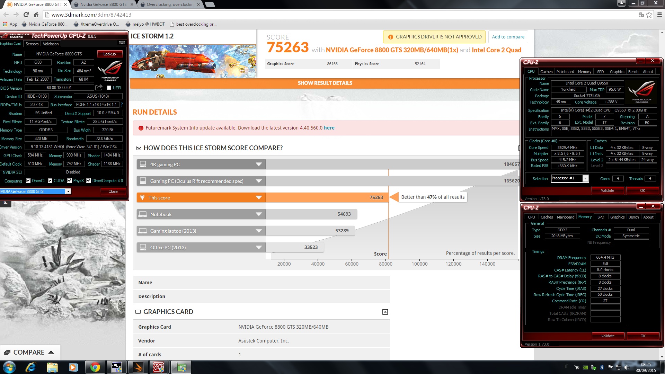Screen dimensions: 665x374
Task: Click the BIOS export arrow icon in GPU-Z
Action: [99, 88]
